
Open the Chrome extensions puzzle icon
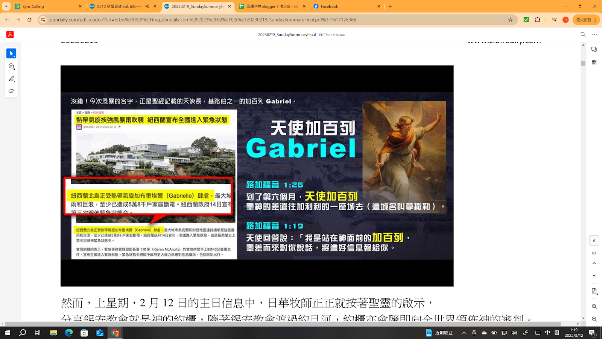[538, 20]
